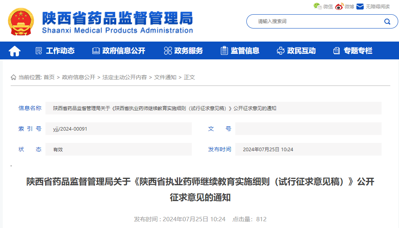Click the national emblem logo
399x228 pixels.
(x=21, y=21)
